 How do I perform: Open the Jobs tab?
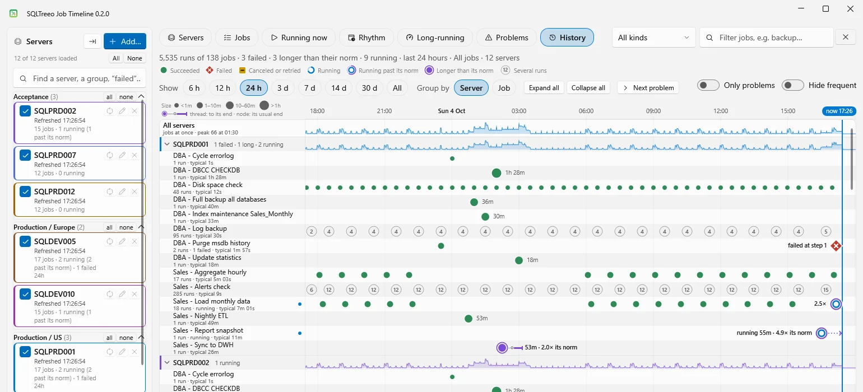coord(236,38)
